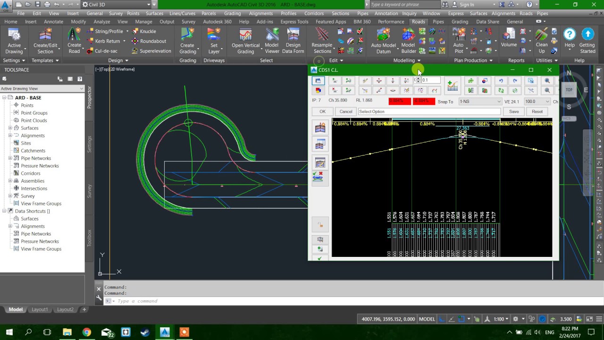Launch the Create Road tool

pos(74,42)
